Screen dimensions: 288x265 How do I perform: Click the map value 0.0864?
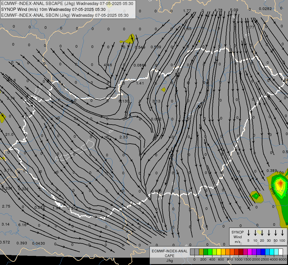click(x=140, y=65)
